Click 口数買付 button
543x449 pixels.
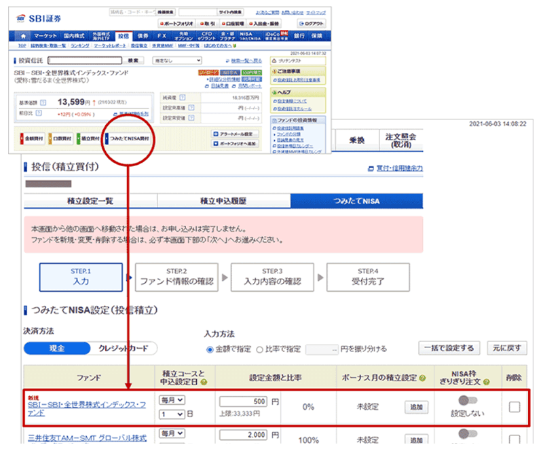click(60, 138)
